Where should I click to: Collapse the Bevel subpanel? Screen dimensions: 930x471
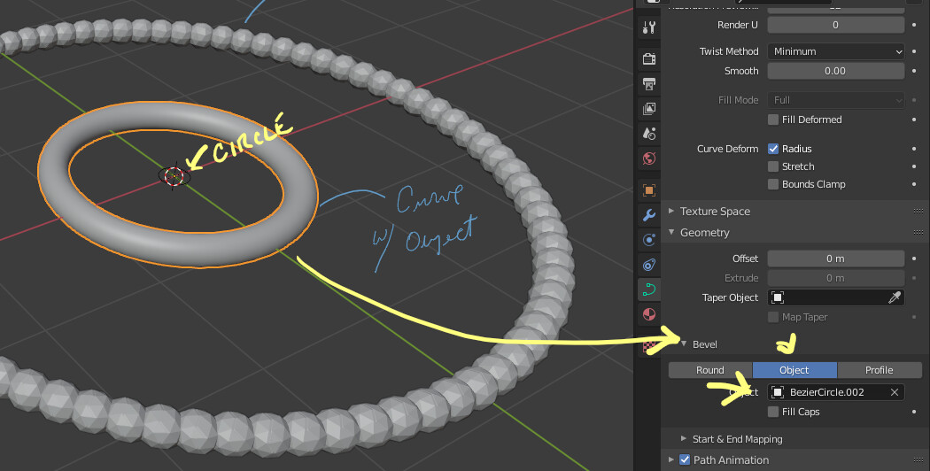684,344
